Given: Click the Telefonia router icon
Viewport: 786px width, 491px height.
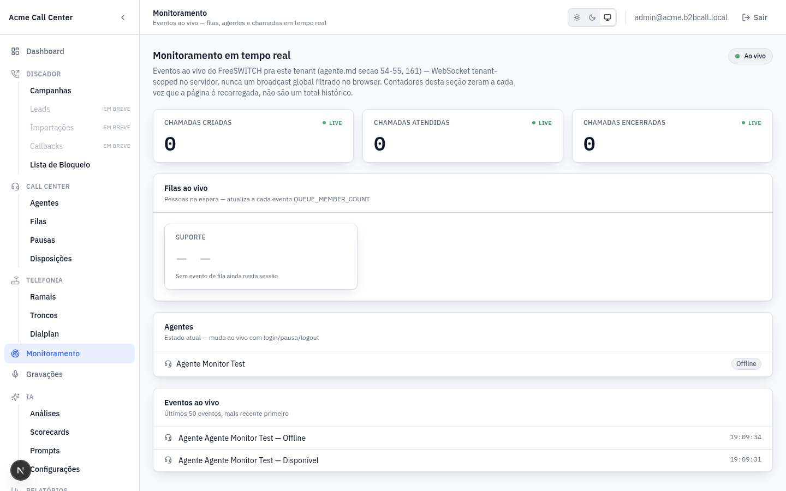Looking at the screenshot, I should pos(15,280).
